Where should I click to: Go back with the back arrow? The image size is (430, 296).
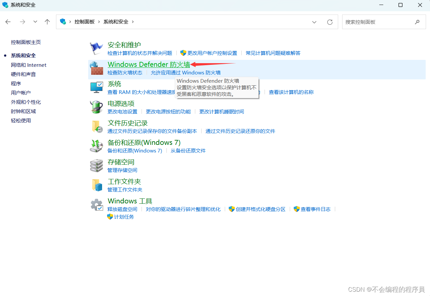[8, 22]
